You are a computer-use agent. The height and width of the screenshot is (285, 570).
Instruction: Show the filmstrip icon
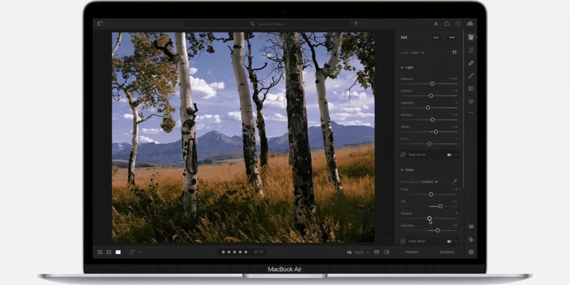376,252
